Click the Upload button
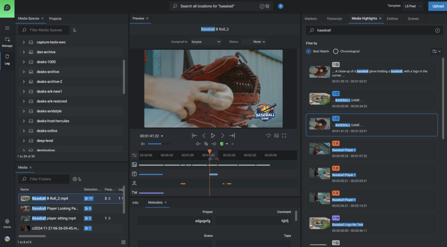Screen dimensions: 447x247 pyautogui.click(x=437, y=6)
